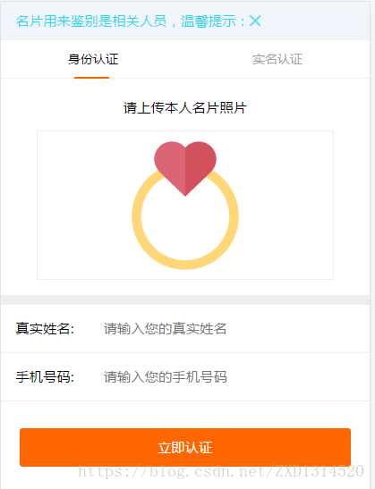Tap the name card photo upload box
375x489 pixels.
[x=185, y=205]
